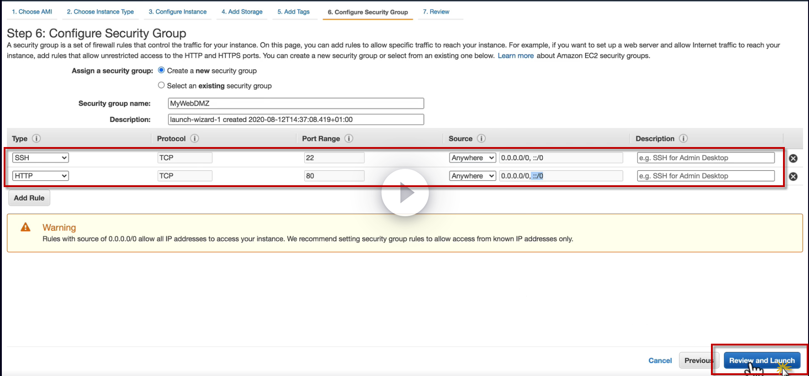The image size is (809, 376).
Task: Click the HTTP rule TCP protocol field
Action: [x=185, y=176]
